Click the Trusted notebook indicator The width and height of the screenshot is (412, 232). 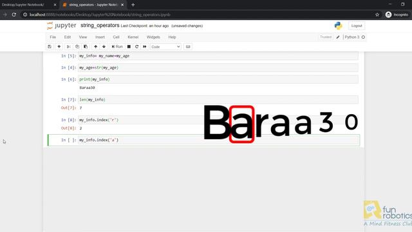tap(326, 37)
